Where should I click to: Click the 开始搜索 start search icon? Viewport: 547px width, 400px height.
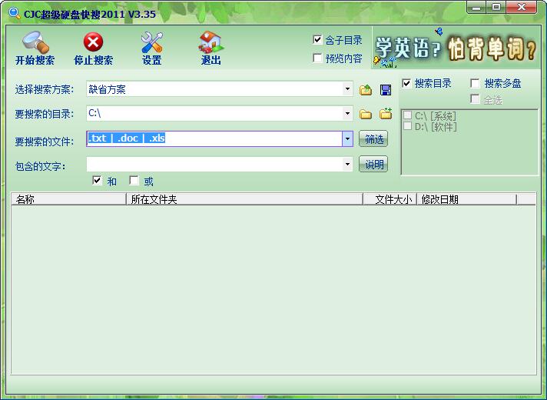click(x=35, y=42)
